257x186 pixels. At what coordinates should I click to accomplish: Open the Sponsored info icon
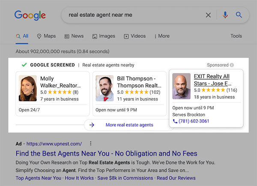(x=232, y=65)
